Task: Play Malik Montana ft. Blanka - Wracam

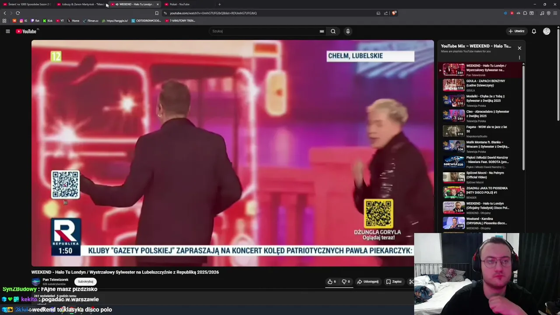Action: click(480, 146)
